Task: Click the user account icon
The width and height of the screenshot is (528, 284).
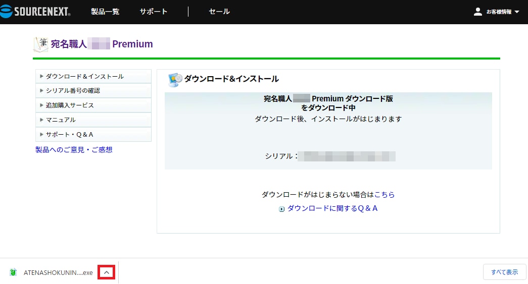Action: click(477, 12)
